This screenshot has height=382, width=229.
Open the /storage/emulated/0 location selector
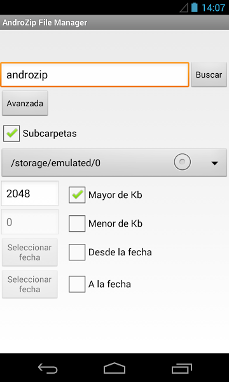pyautogui.click(x=114, y=162)
